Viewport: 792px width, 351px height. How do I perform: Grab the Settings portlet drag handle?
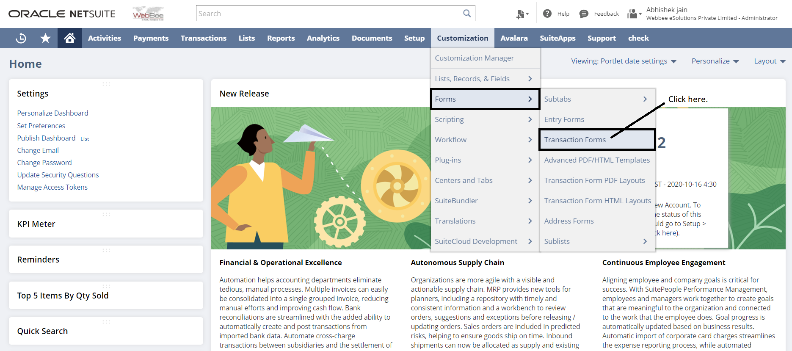point(106,84)
